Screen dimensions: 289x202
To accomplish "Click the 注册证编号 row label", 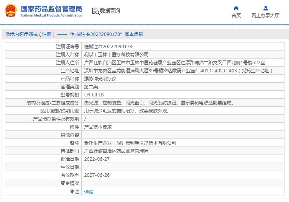I will click(67, 47).
